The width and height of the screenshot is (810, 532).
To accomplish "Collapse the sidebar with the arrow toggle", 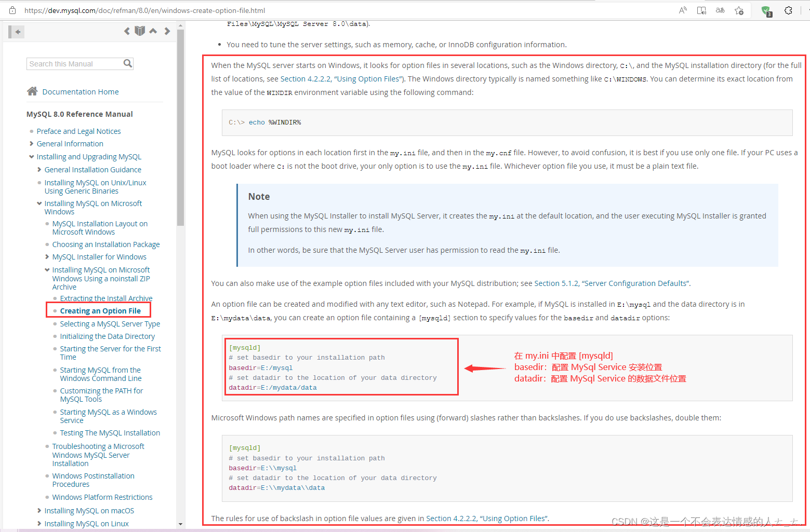I will [17, 32].
